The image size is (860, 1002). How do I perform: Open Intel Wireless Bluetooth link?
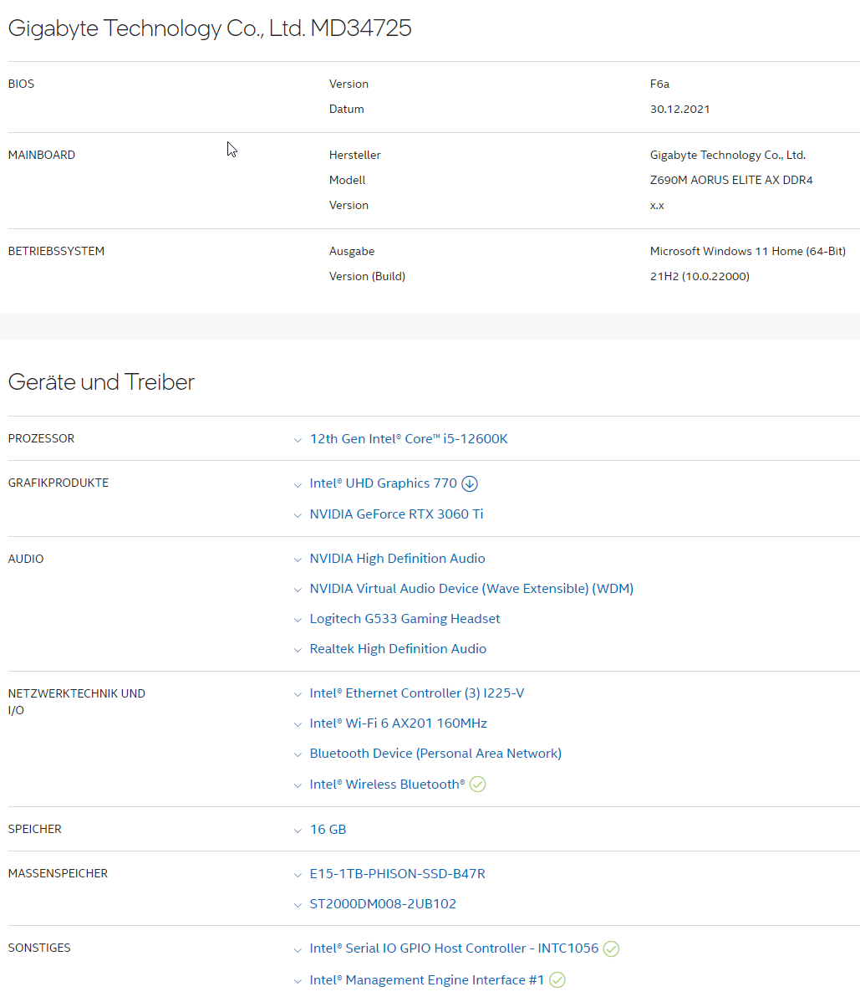[388, 784]
